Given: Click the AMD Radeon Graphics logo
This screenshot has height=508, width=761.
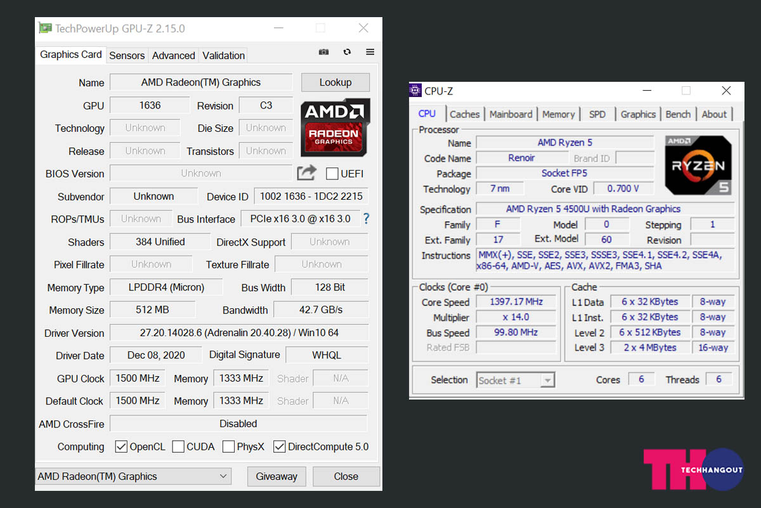Looking at the screenshot, I should coord(335,127).
